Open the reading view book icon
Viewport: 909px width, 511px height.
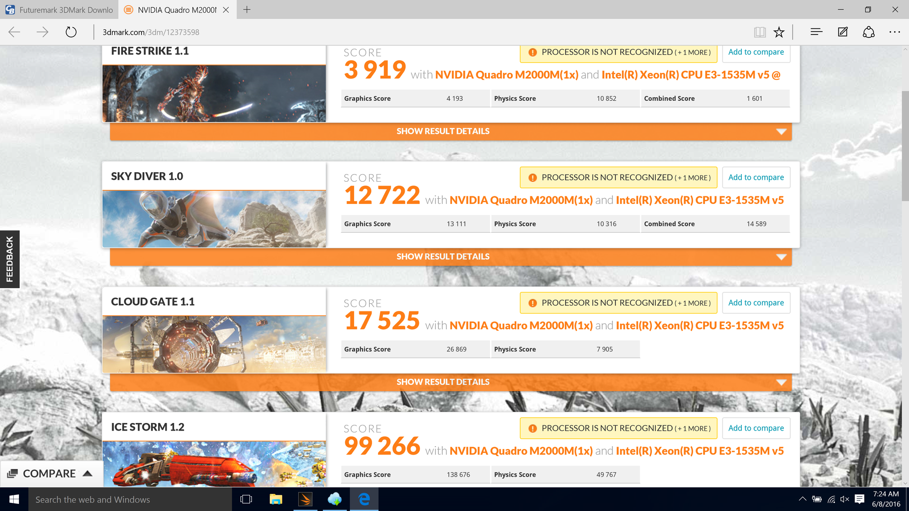[x=759, y=32]
